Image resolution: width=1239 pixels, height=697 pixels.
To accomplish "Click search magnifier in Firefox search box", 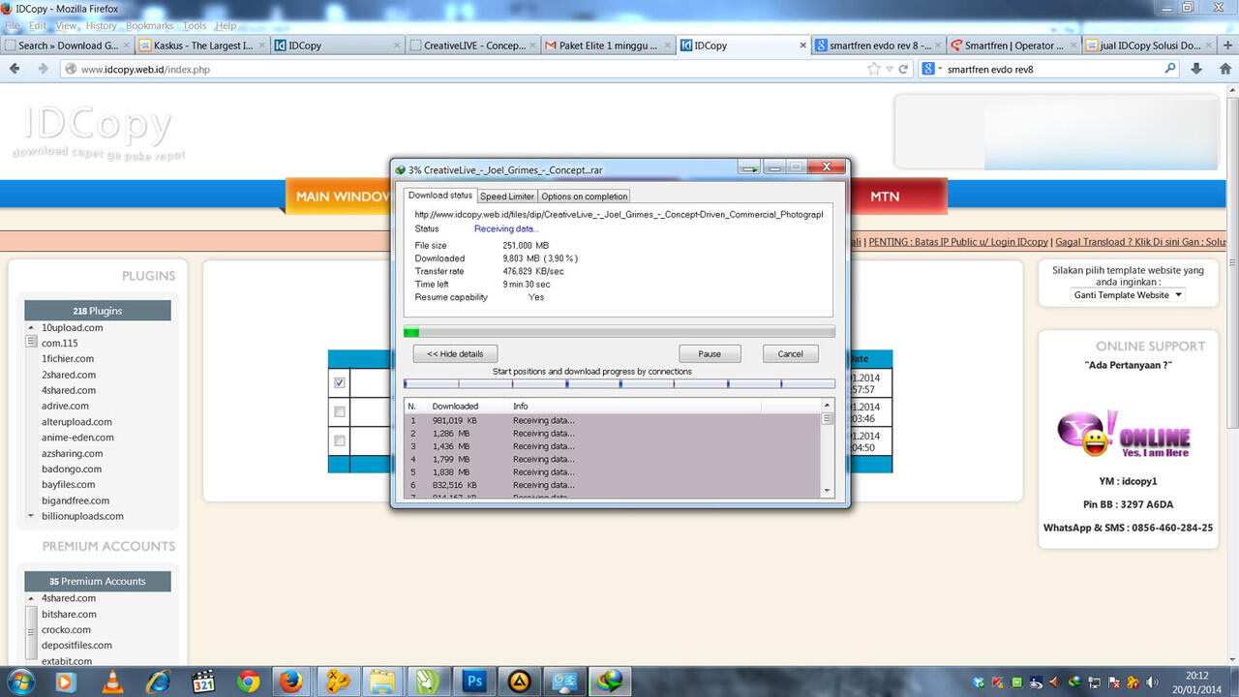I will pyautogui.click(x=1169, y=69).
